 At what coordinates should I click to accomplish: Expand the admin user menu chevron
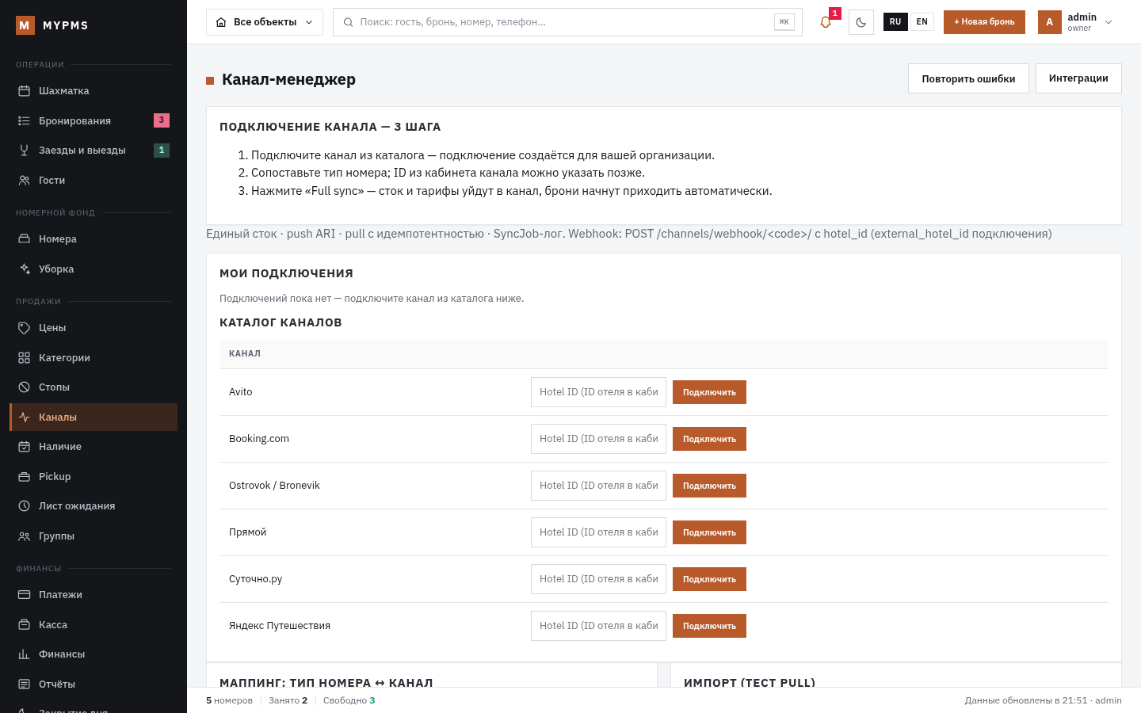pyautogui.click(x=1109, y=22)
